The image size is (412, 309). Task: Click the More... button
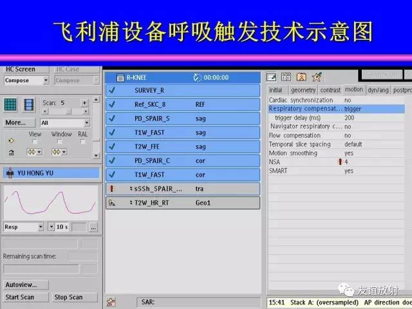[x=19, y=123]
